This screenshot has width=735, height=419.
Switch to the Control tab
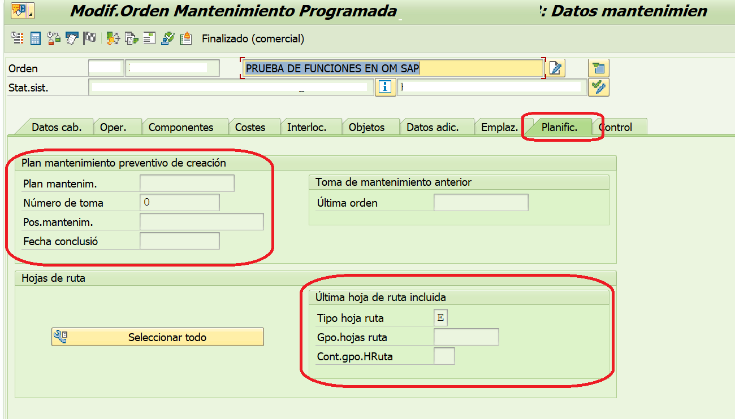point(617,127)
